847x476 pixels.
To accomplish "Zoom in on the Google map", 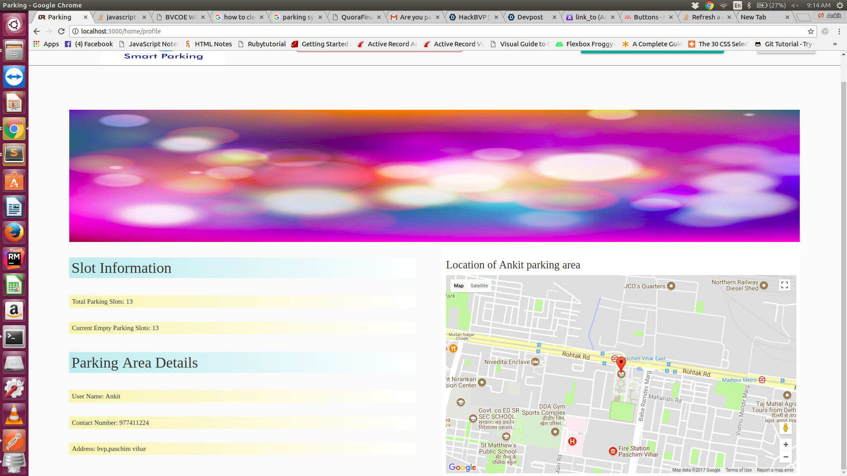I will click(x=786, y=444).
